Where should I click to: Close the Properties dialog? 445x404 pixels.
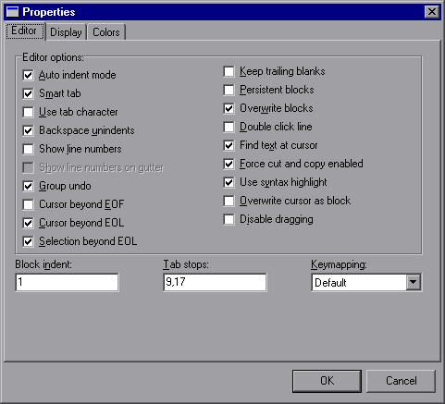click(x=432, y=12)
